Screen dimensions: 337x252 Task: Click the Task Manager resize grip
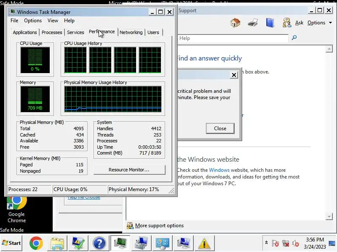pyautogui.click(x=171, y=191)
